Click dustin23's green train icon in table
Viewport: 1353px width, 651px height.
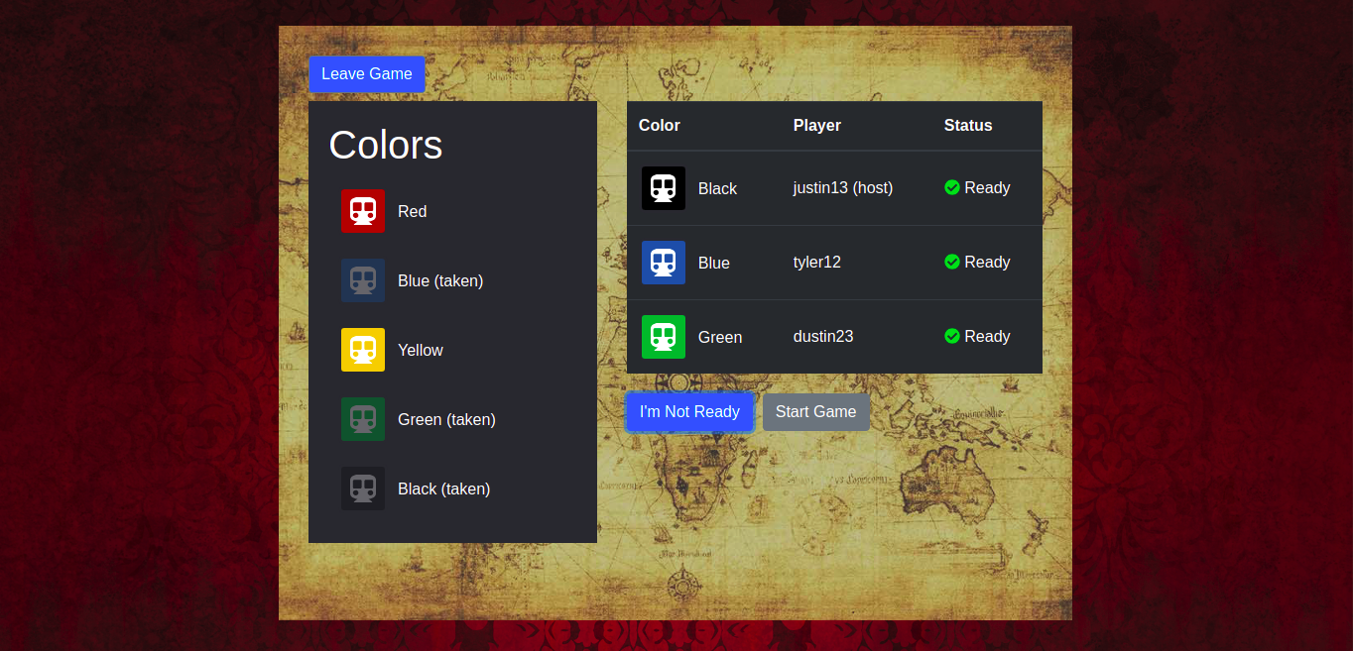pyautogui.click(x=663, y=337)
